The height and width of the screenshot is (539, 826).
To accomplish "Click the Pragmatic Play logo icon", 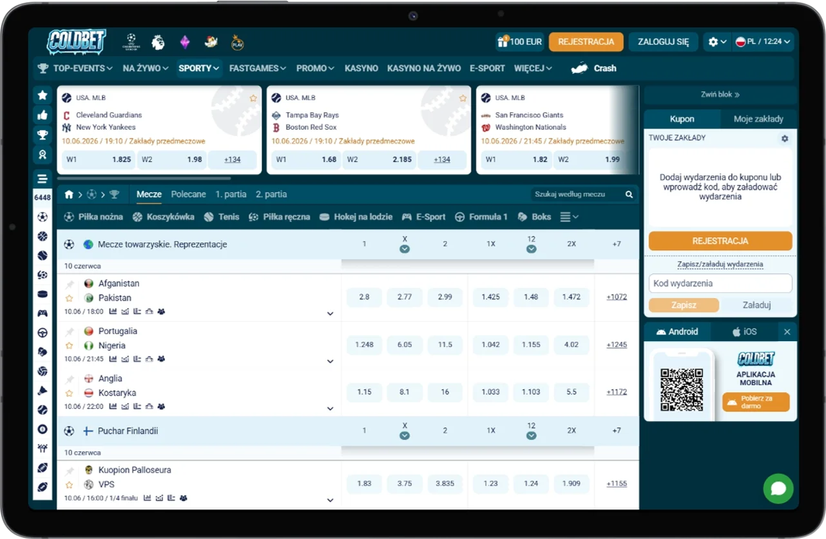I will pyautogui.click(x=238, y=43).
